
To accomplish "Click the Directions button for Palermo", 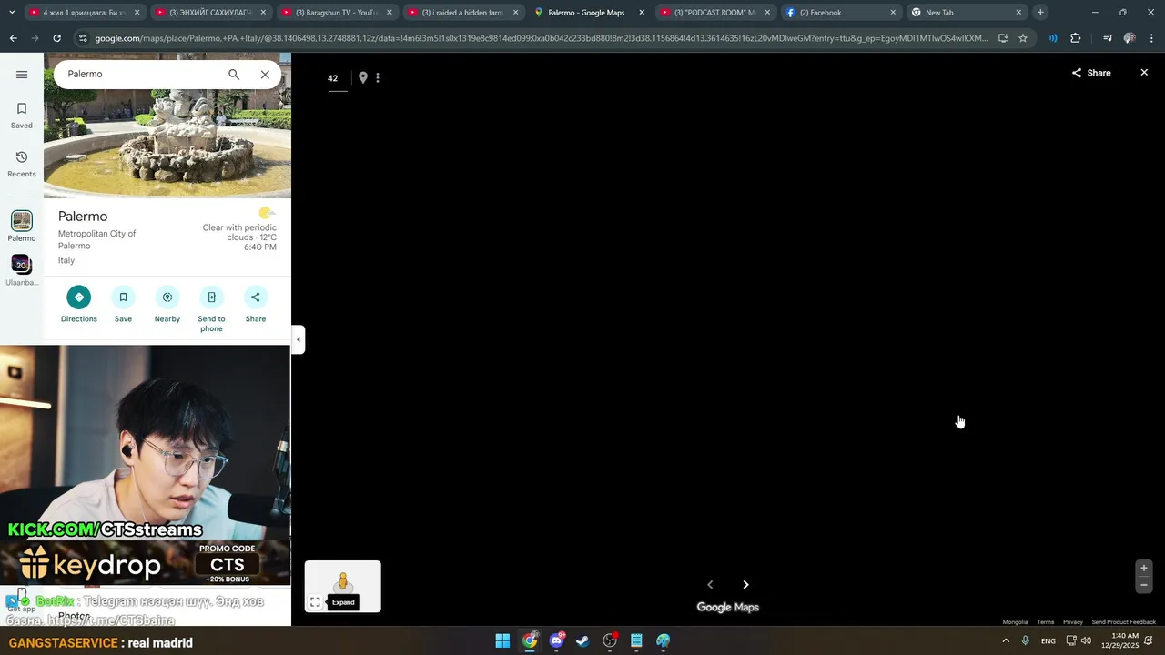I will click(79, 297).
